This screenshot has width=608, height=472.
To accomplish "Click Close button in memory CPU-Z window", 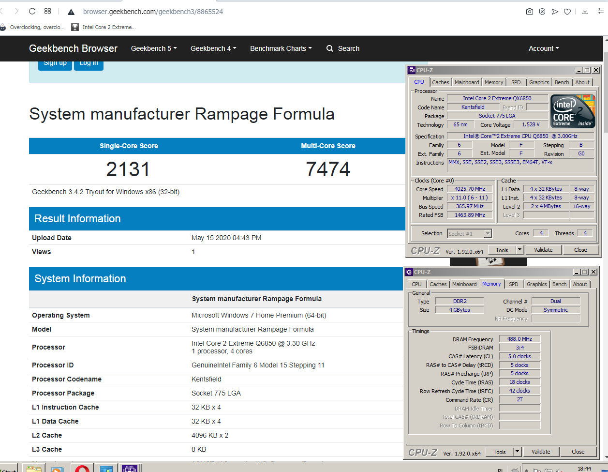I will point(578,452).
